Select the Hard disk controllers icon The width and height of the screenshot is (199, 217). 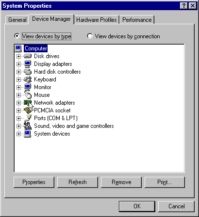pos(28,72)
